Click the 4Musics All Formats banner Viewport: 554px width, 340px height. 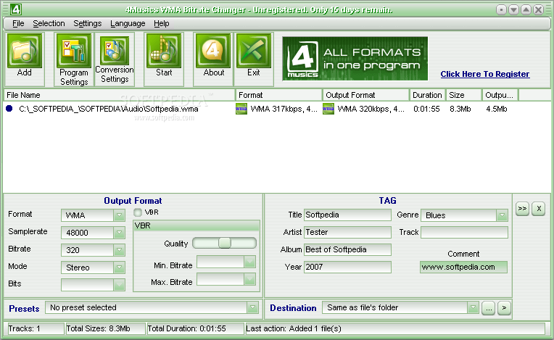[x=355, y=59]
